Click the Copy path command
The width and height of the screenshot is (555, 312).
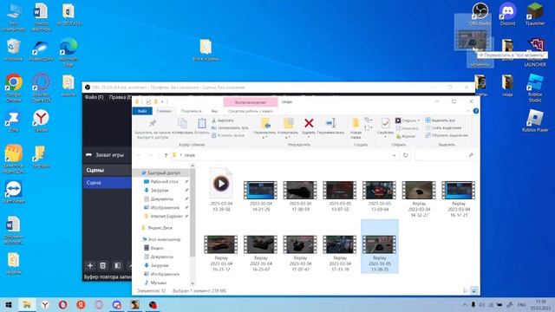[x=230, y=127]
